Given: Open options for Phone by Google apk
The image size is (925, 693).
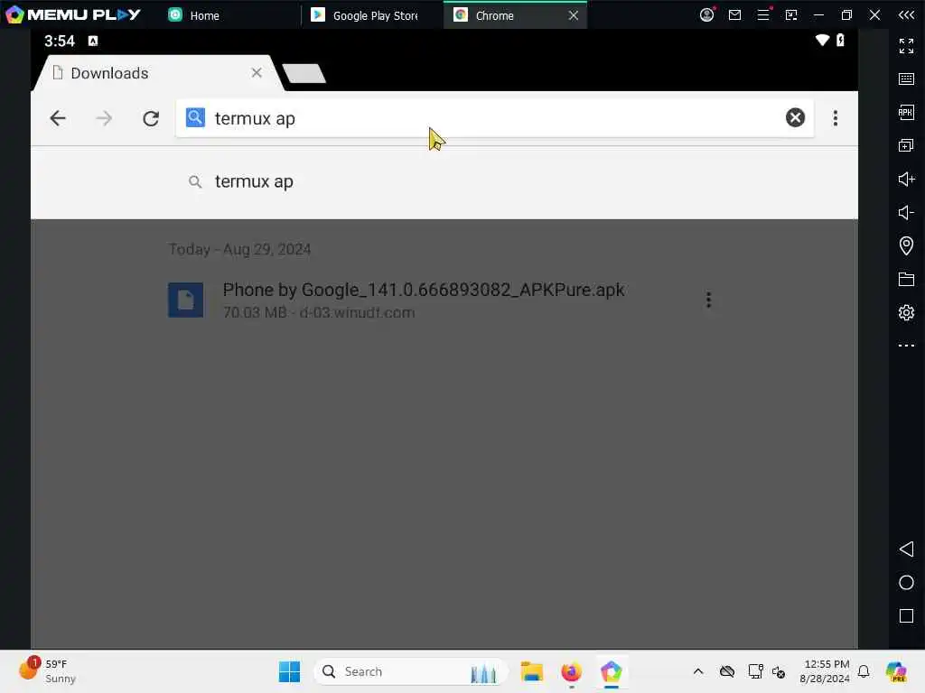Looking at the screenshot, I should click(x=708, y=300).
